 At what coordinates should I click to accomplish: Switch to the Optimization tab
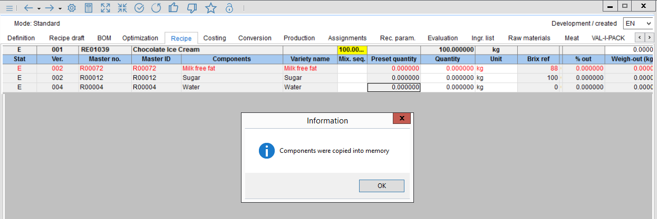click(140, 38)
